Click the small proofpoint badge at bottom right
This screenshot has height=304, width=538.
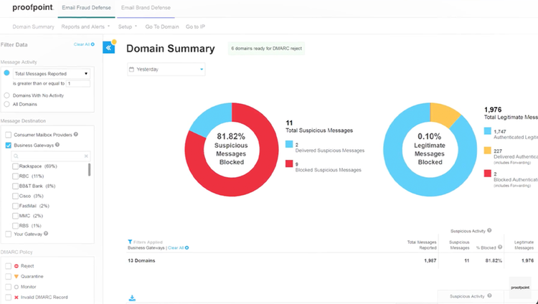[x=520, y=288]
